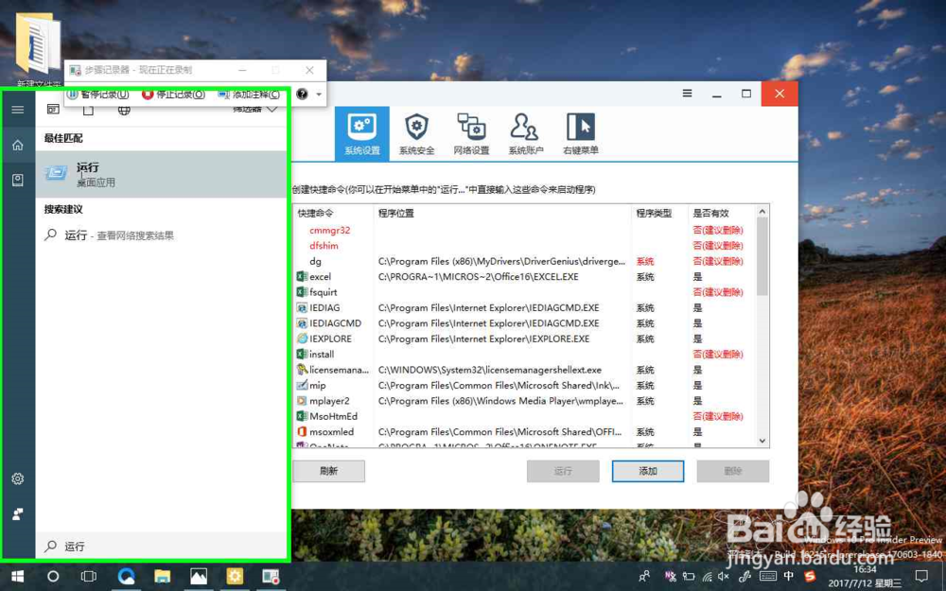Click the 添加 button
The width and height of the screenshot is (946, 591).
648,471
